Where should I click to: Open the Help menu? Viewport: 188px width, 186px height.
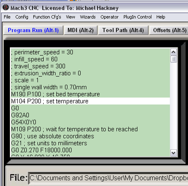161,17
